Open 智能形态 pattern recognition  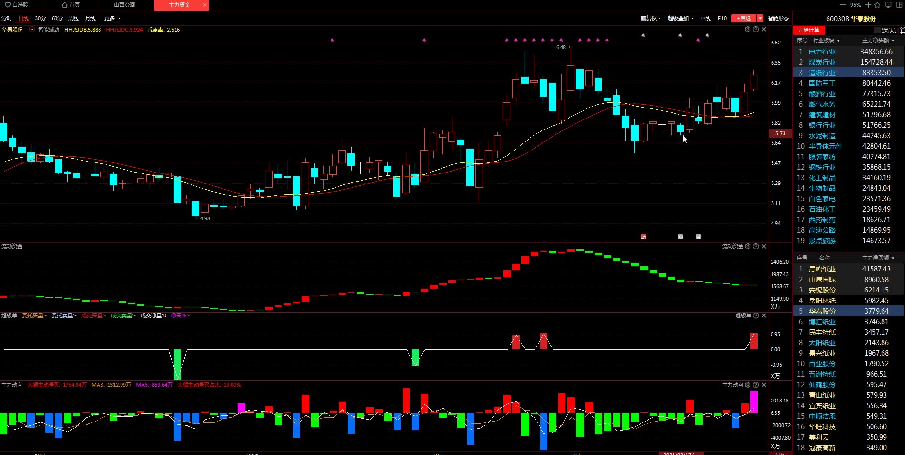point(778,18)
